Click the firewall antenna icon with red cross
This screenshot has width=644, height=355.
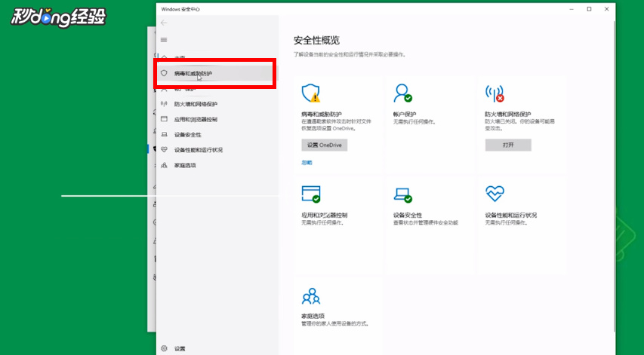[x=495, y=93]
